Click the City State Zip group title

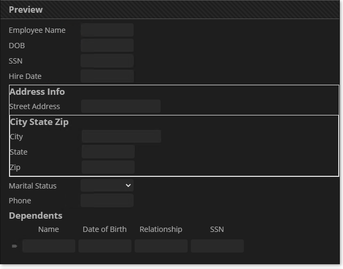pyautogui.click(x=39, y=122)
